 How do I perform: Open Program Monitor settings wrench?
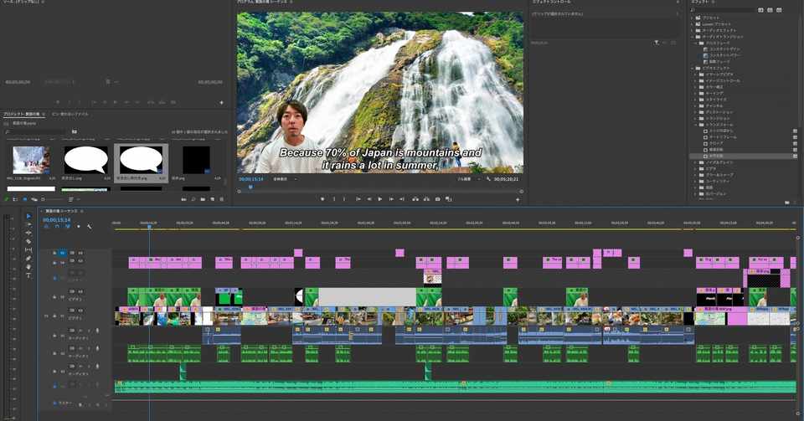[x=488, y=179]
